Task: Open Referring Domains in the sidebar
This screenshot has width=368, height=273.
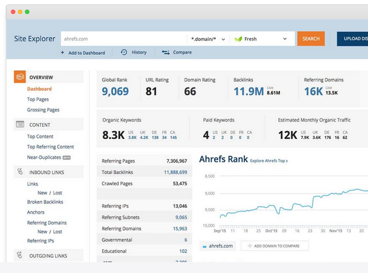Action: pyautogui.click(x=47, y=223)
